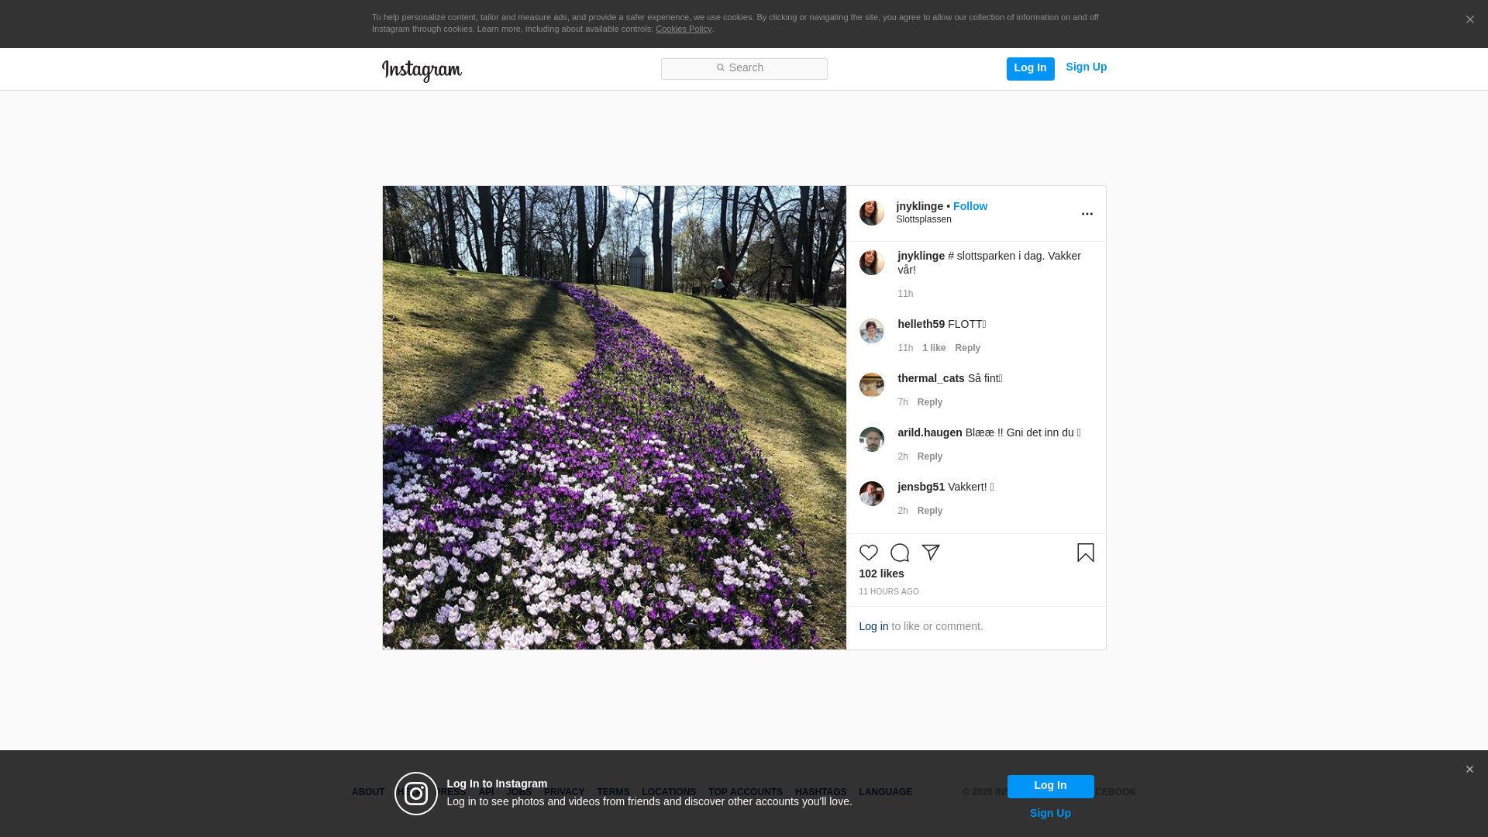This screenshot has height=837, width=1488.
Task: Click the Log in to like or comment link
Action: (x=873, y=626)
